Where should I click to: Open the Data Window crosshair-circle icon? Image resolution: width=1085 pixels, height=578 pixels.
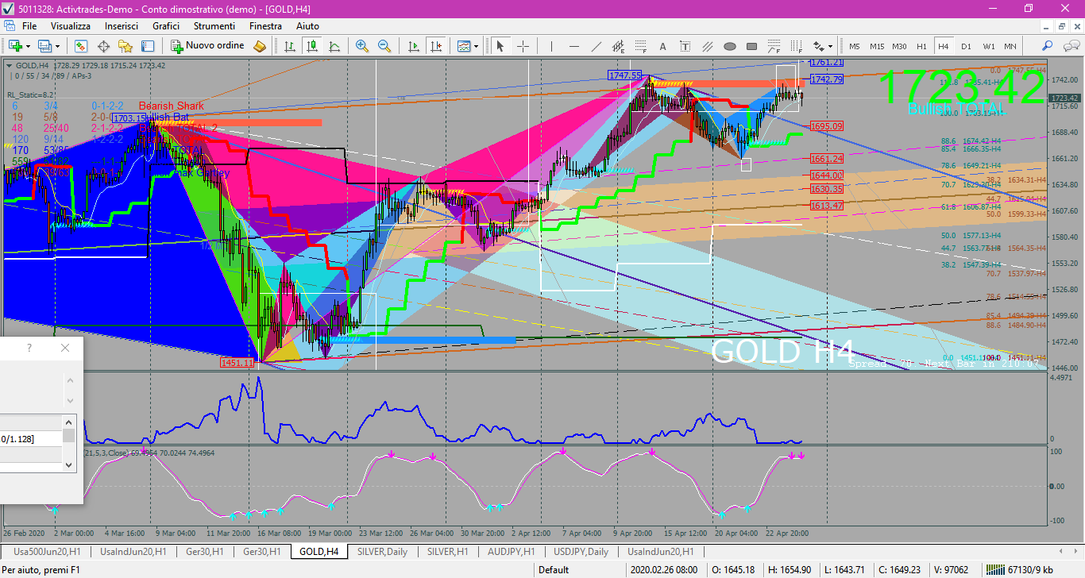click(104, 46)
